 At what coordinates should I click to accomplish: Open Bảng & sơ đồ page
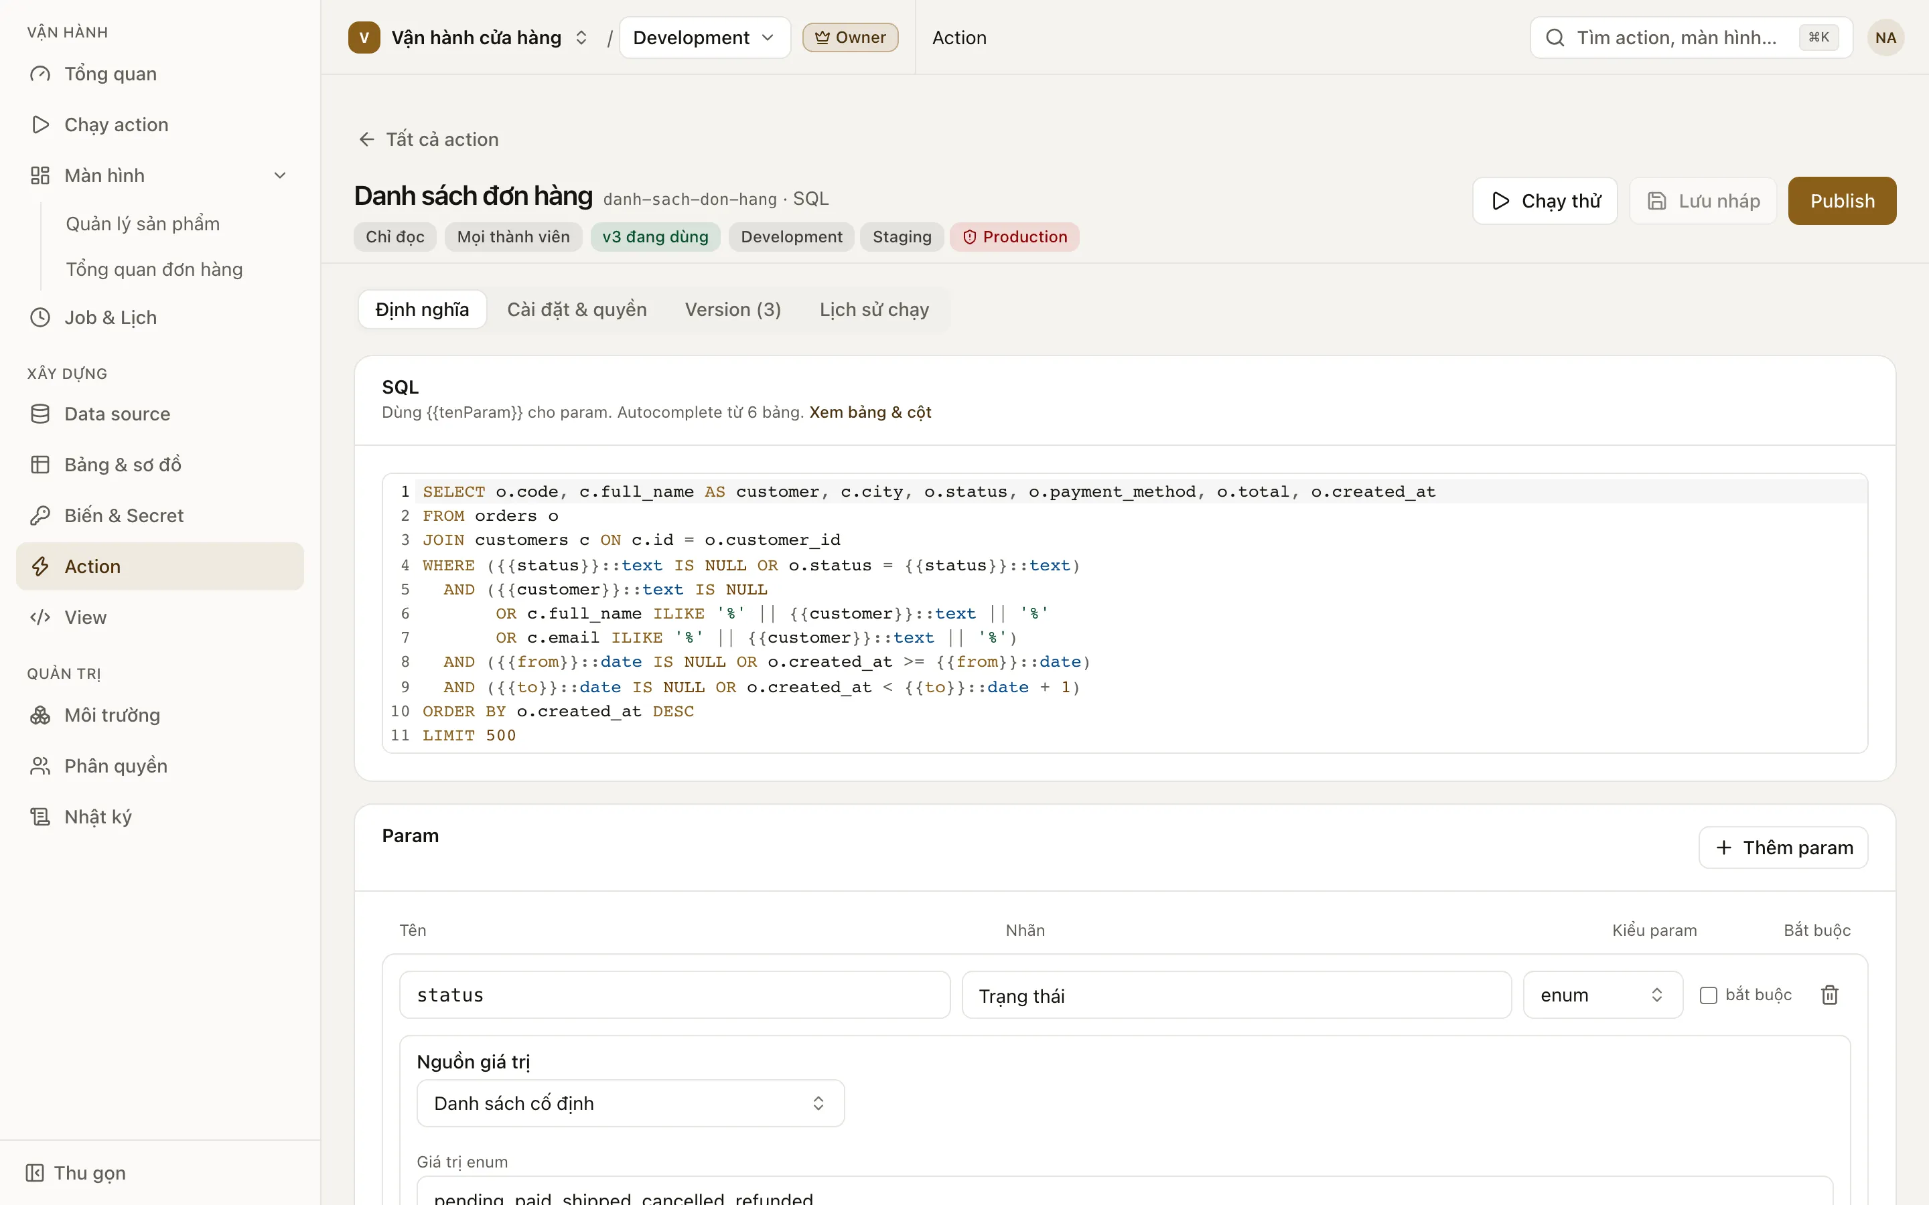click(159, 465)
